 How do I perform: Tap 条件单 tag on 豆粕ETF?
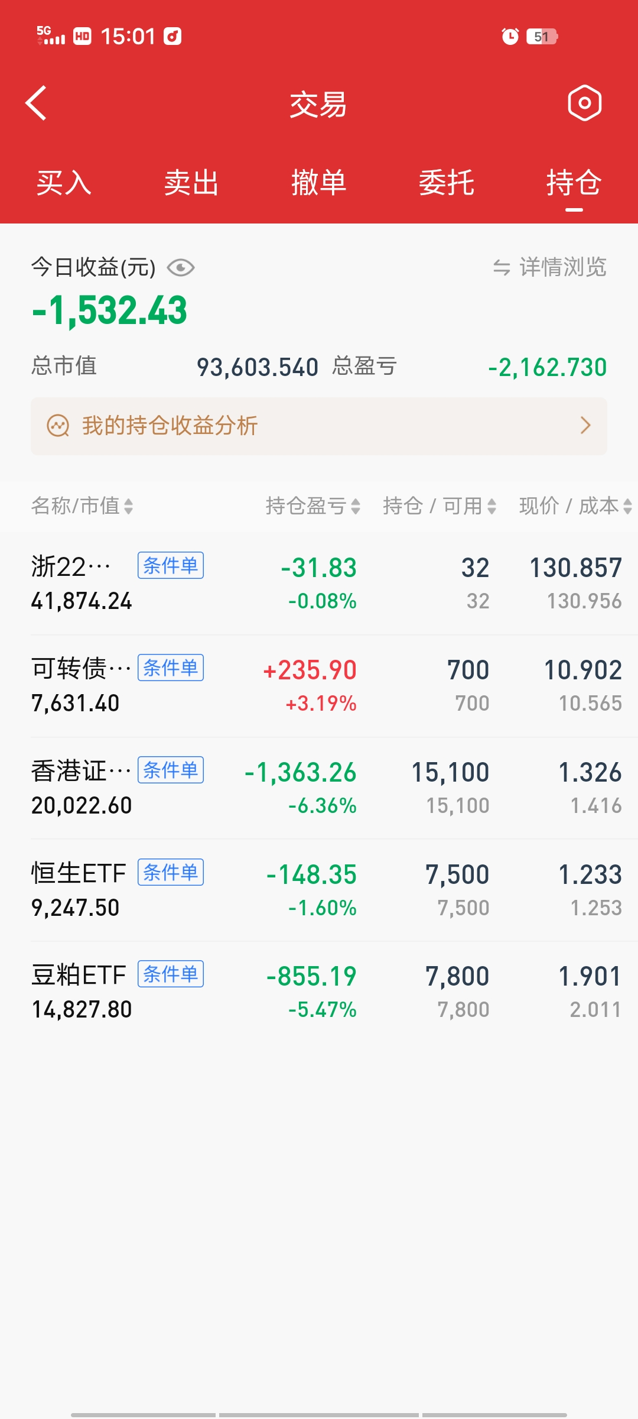click(171, 974)
